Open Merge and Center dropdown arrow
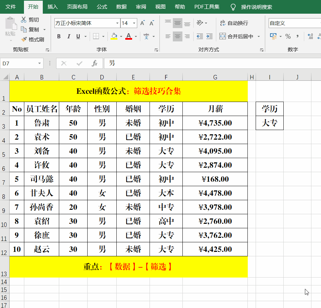Viewport: 321px width, 308px height. pos(259,37)
